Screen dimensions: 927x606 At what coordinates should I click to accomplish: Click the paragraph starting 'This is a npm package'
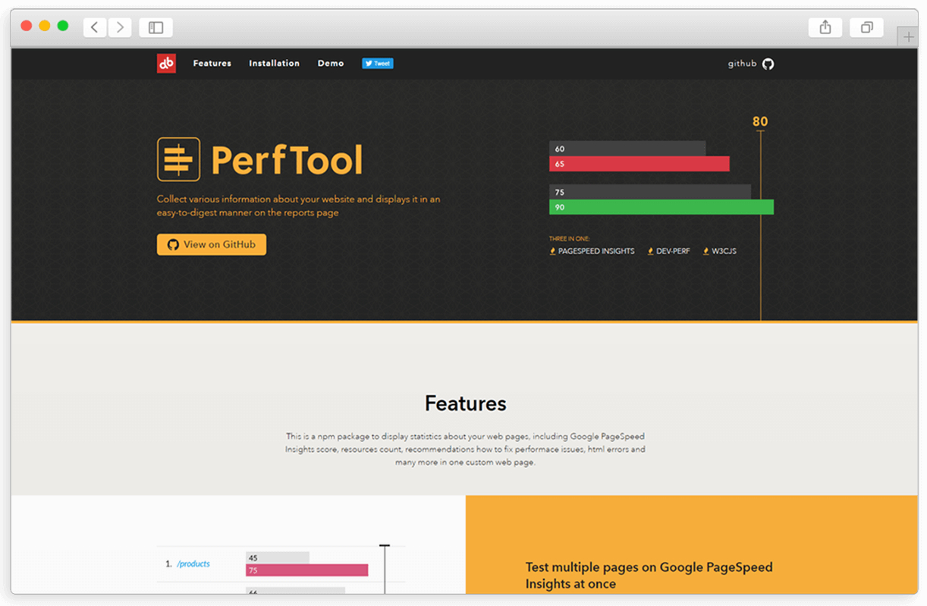click(x=465, y=449)
